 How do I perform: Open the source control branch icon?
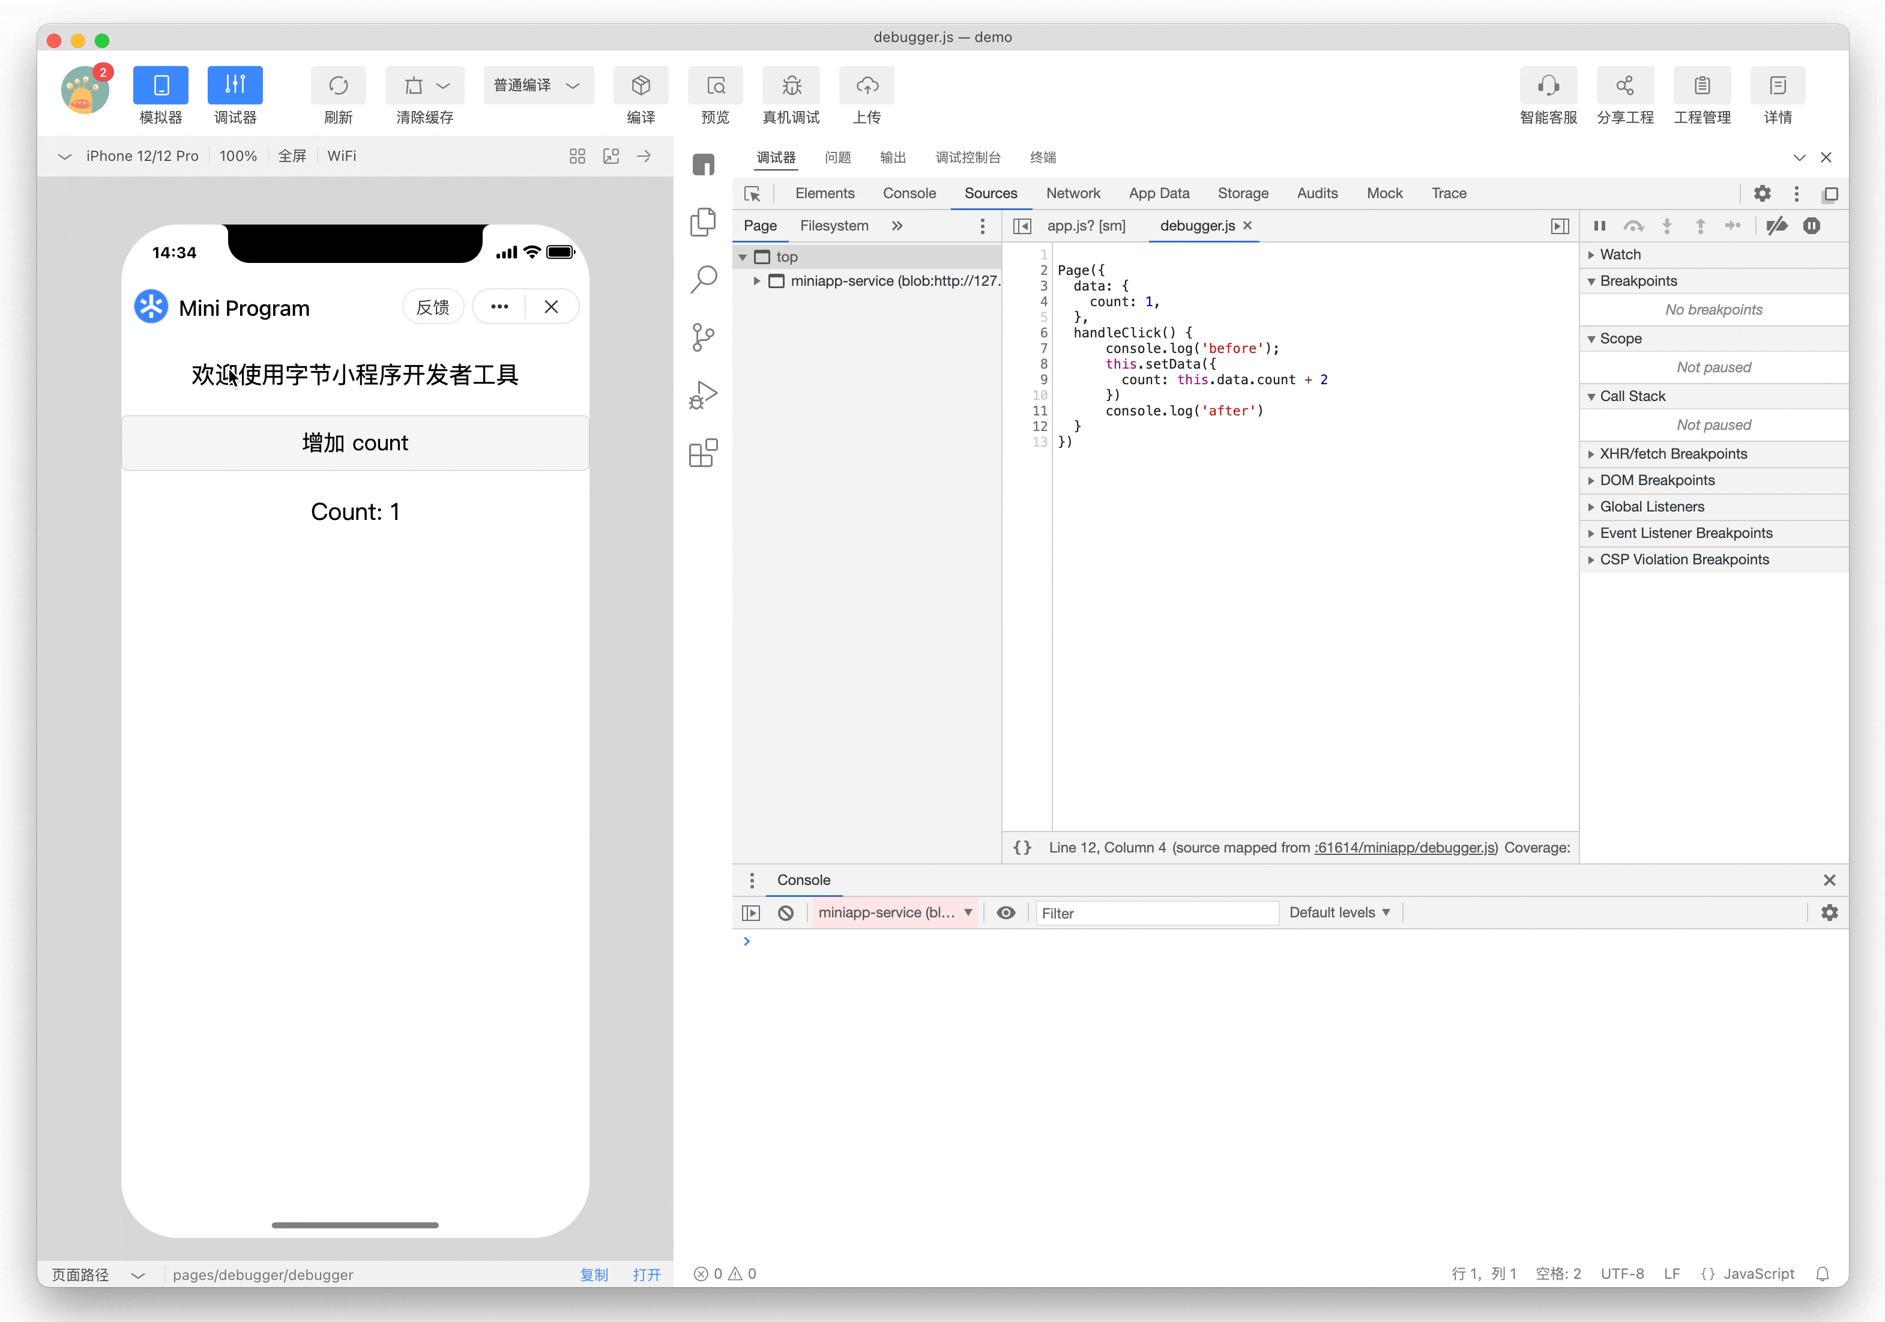coord(704,337)
